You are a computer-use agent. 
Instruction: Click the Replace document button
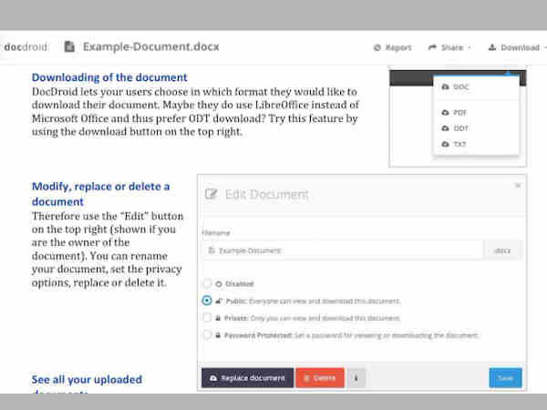click(x=246, y=377)
